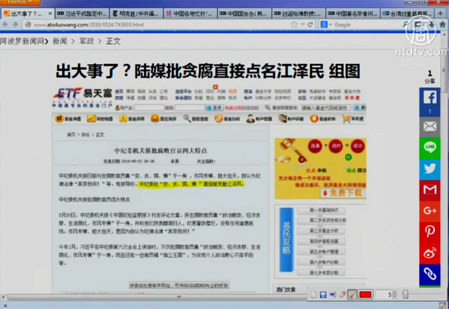
Task: Select the eraser tool in drawing toolbar
Action: point(342,294)
